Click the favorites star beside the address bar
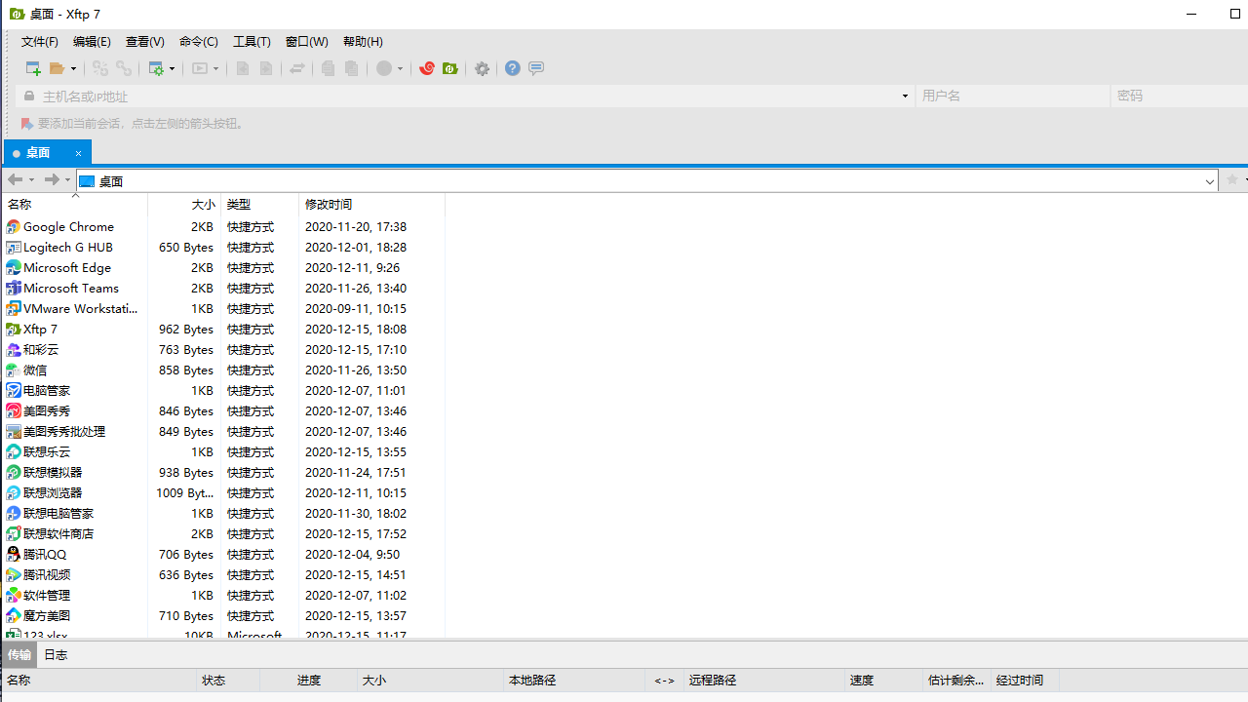The height and width of the screenshot is (702, 1248). (x=1231, y=180)
